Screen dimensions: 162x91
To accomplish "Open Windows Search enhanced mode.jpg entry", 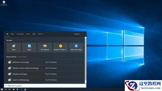I will point(45,68).
